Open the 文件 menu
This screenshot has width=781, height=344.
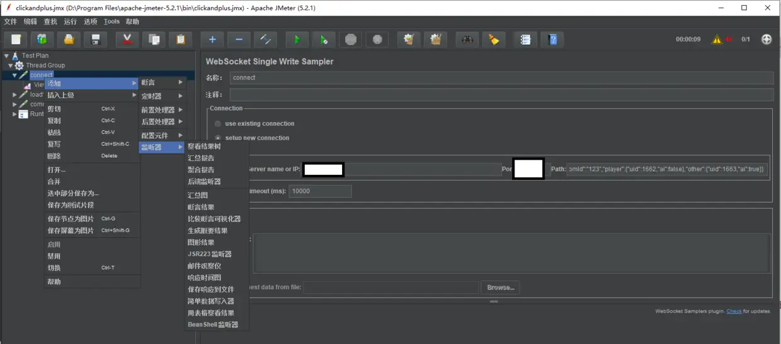pyautogui.click(x=11, y=21)
